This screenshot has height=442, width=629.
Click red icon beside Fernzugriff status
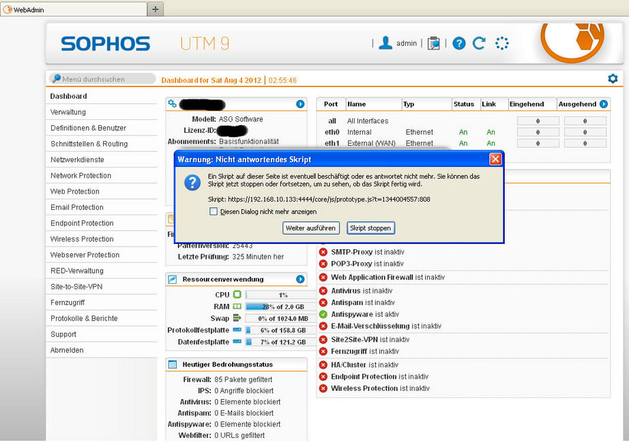[x=323, y=351]
